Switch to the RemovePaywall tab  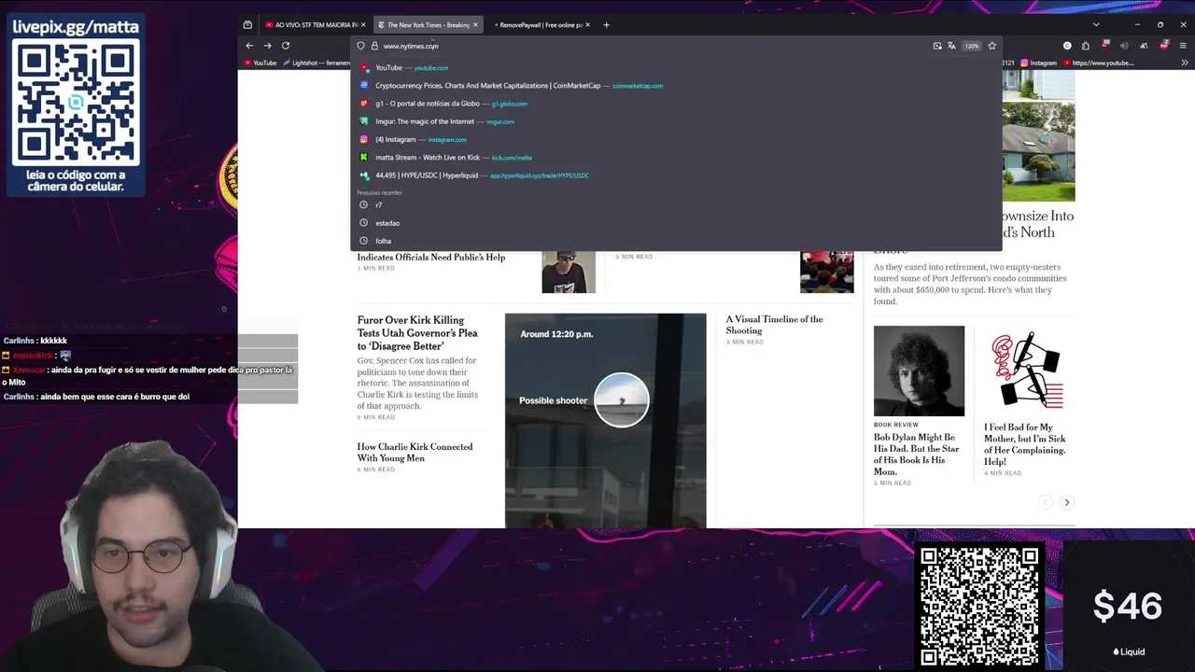pyautogui.click(x=540, y=25)
